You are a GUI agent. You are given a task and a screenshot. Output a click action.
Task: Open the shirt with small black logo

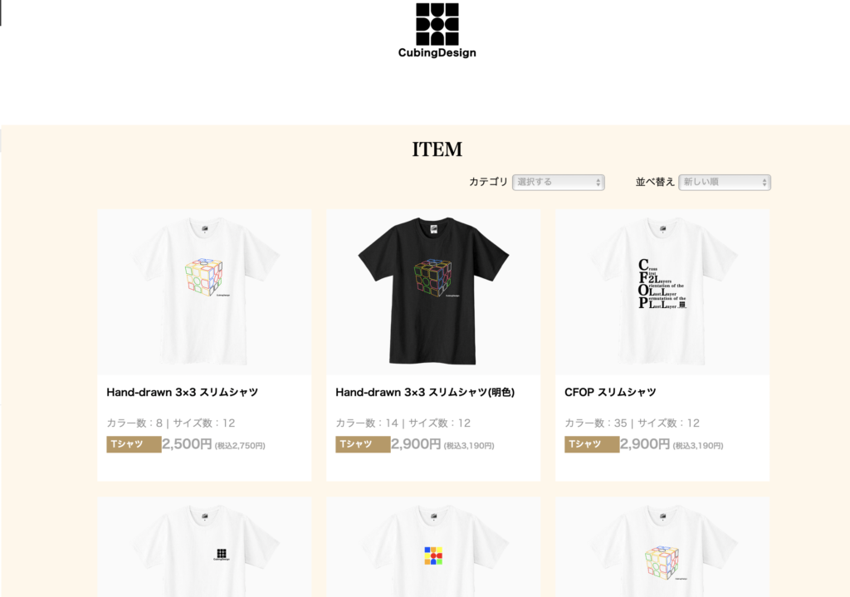tap(204, 546)
